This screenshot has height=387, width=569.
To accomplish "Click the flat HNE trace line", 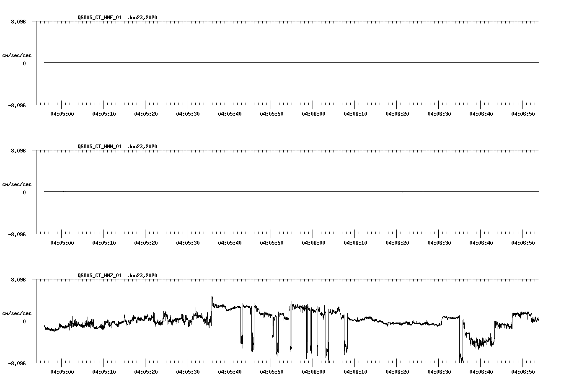I will pos(292,63).
